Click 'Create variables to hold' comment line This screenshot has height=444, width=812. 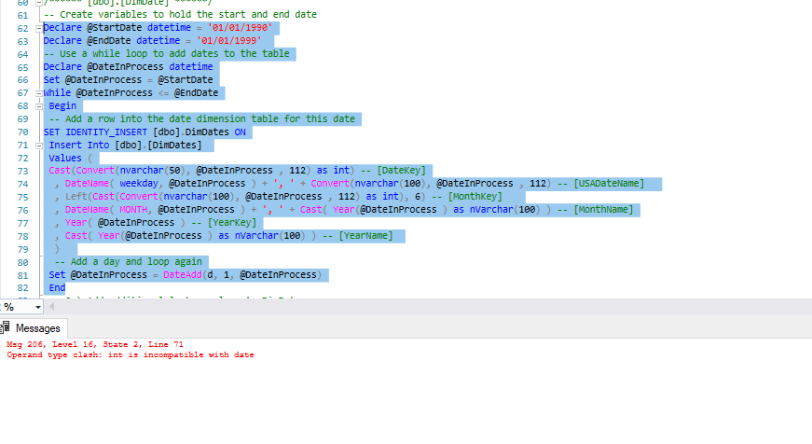180,15
